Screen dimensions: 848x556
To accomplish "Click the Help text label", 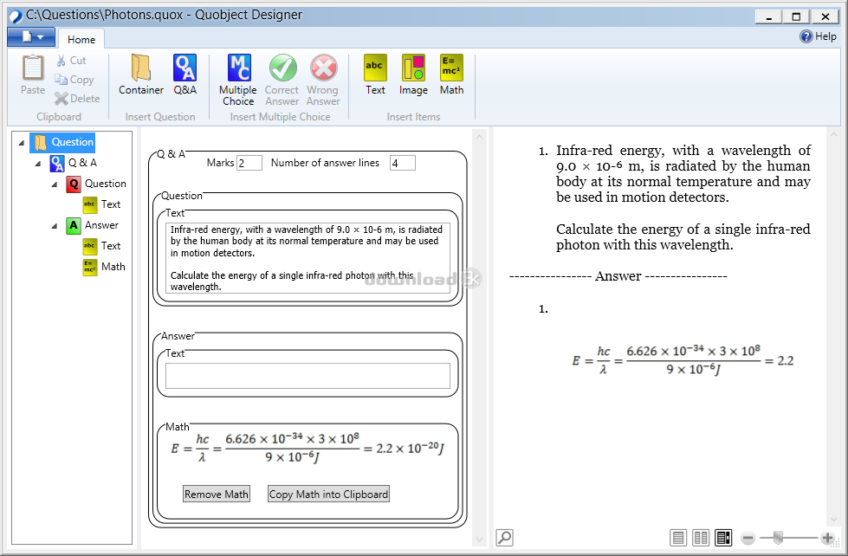I will [825, 36].
